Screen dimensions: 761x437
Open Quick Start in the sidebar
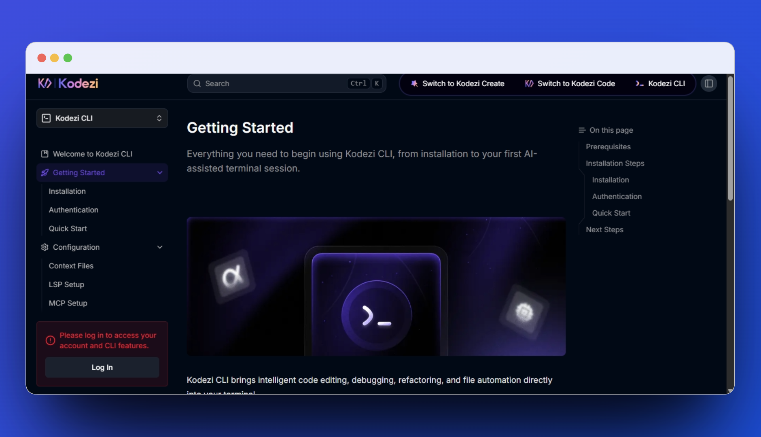[x=68, y=229]
